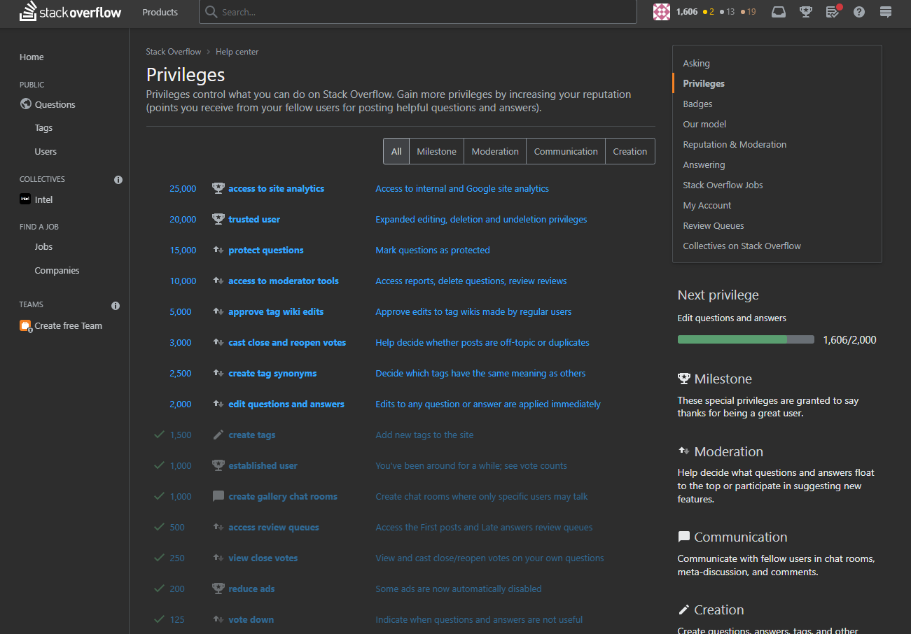
Task: Click trophy icon next to access to site analytics
Action: click(x=218, y=188)
